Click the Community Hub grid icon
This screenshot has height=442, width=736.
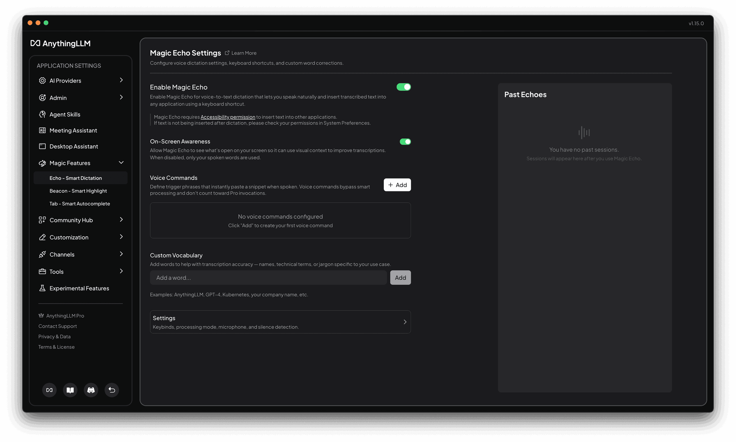42,220
